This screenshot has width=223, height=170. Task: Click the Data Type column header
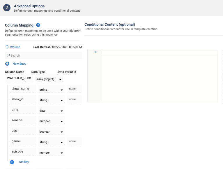(x=38, y=72)
